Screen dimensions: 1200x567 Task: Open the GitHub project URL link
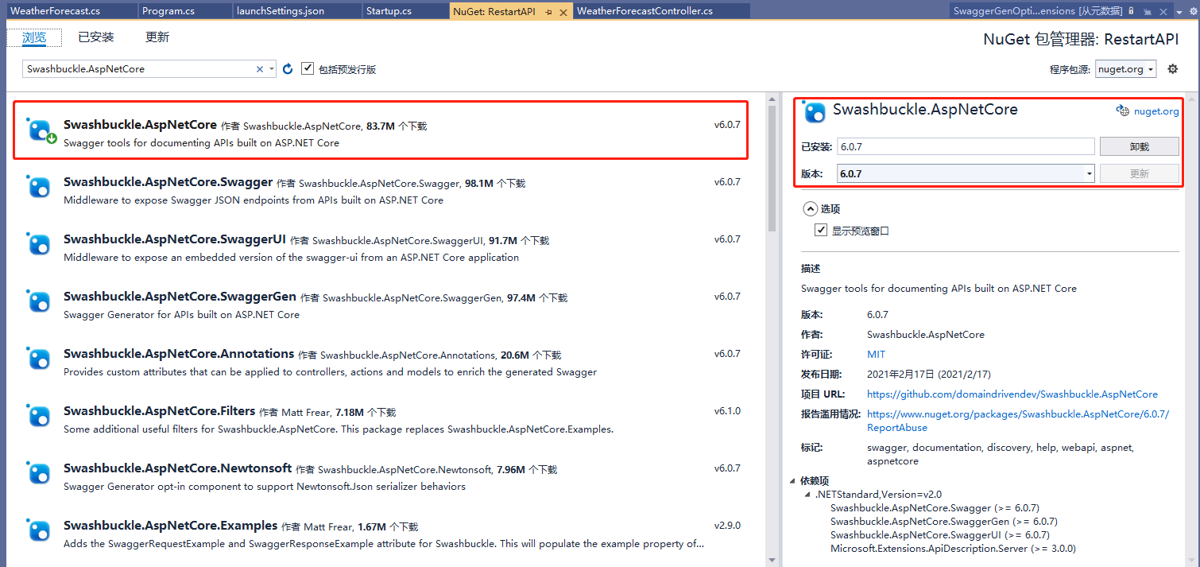click(x=1012, y=394)
